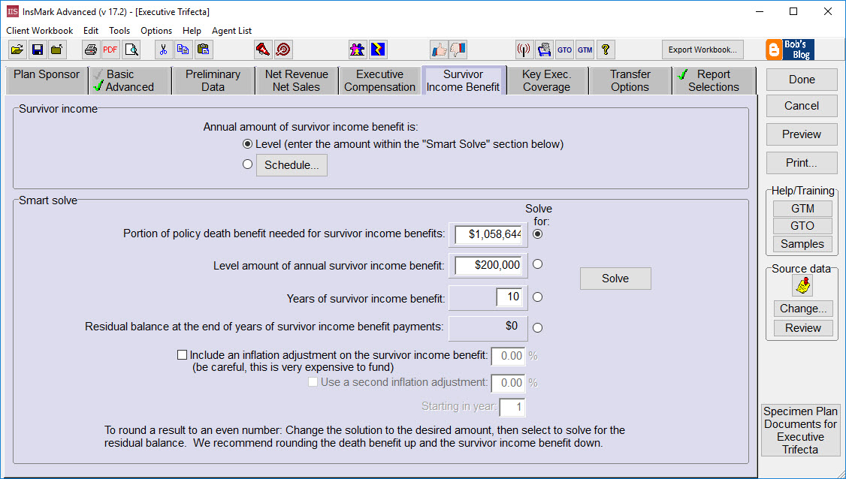Screen dimensions: 846x479
Task: Click Export Workbook
Action: tap(702, 50)
